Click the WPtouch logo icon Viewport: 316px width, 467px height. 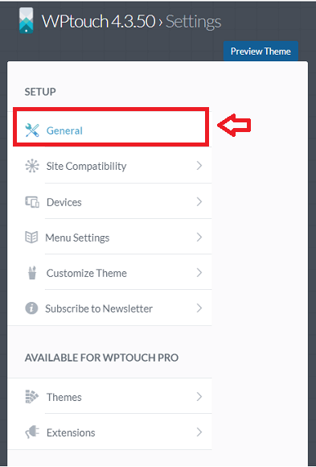point(27,20)
